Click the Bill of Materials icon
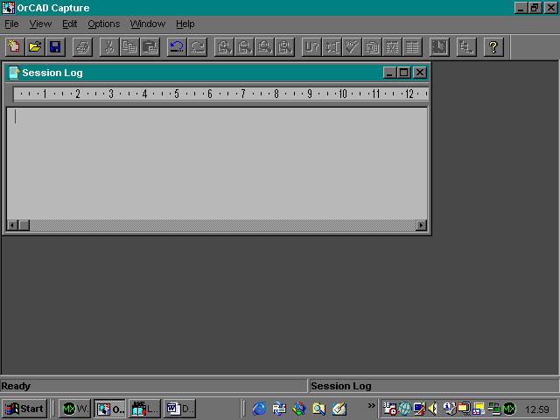Screen dimensions: 560x420 pos(412,46)
